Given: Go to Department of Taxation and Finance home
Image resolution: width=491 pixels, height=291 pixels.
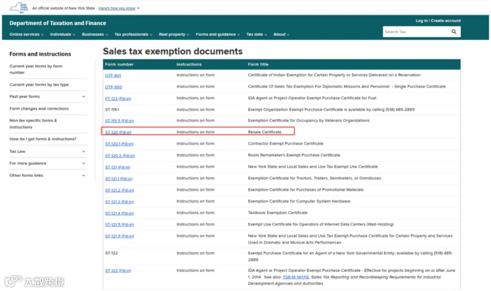Looking at the screenshot, I should pos(58,23).
